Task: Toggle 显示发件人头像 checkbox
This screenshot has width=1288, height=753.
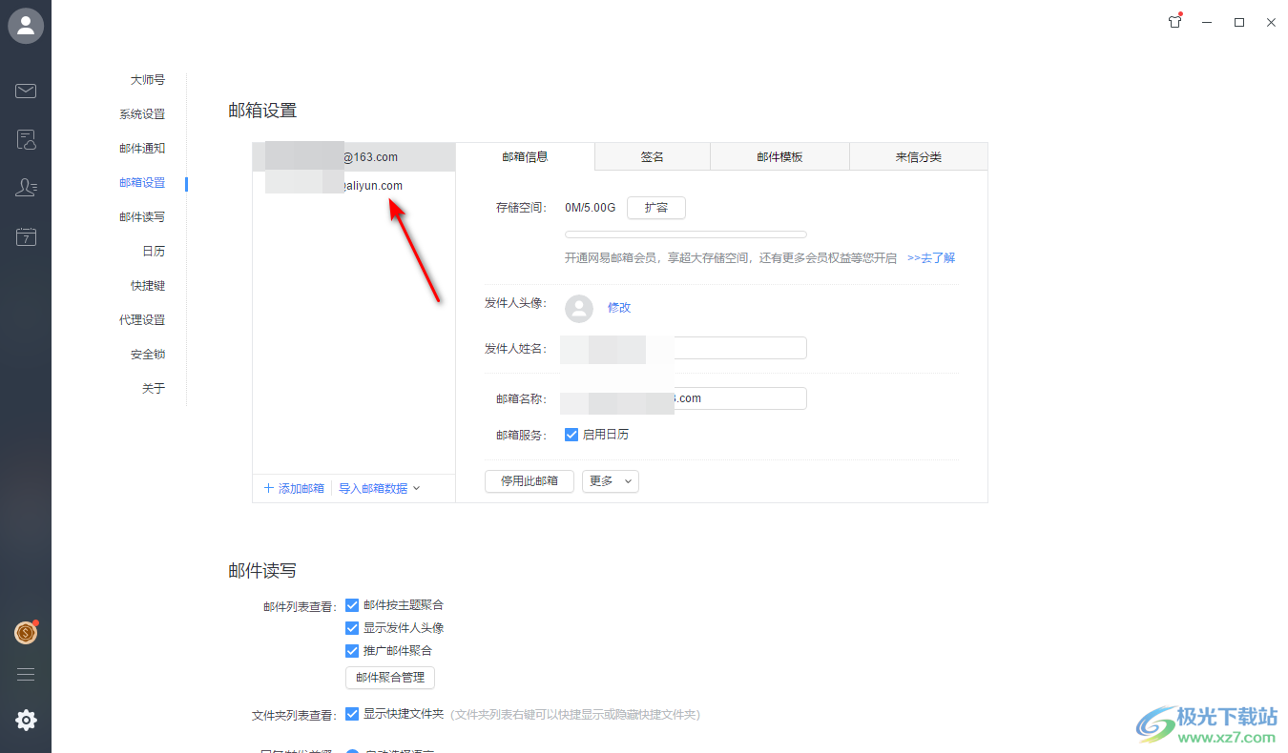Action: [x=352, y=628]
